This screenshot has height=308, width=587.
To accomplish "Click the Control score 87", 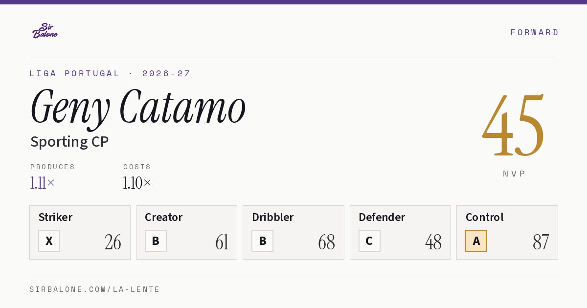I will pyautogui.click(x=541, y=242).
